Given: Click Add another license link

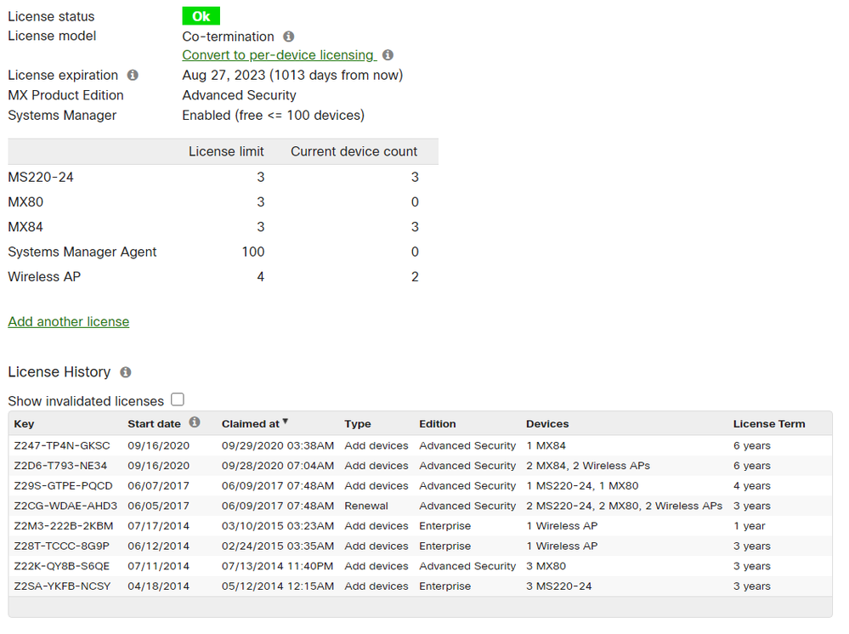Looking at the screenshot, I should (x=69, y=321).
